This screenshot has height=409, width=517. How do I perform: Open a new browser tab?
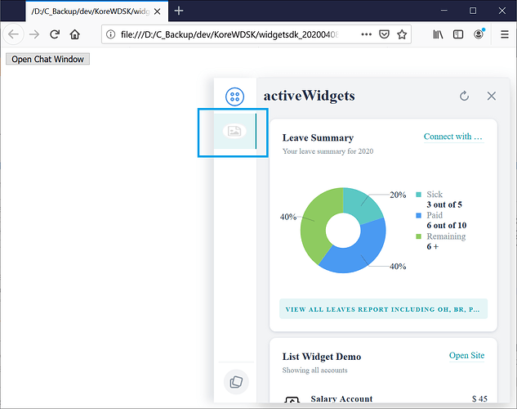(179, 11)
